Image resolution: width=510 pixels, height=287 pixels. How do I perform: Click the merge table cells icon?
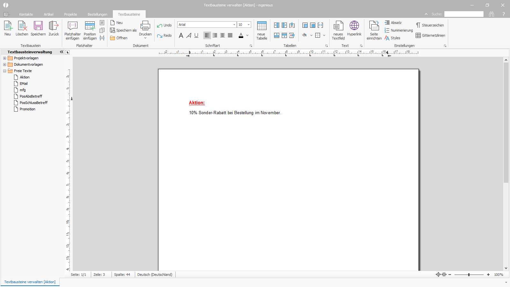(x=305, y=25)
